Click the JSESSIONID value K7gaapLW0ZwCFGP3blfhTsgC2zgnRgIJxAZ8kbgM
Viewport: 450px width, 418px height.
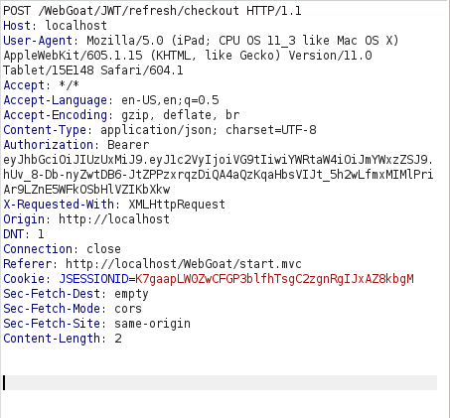274,279
